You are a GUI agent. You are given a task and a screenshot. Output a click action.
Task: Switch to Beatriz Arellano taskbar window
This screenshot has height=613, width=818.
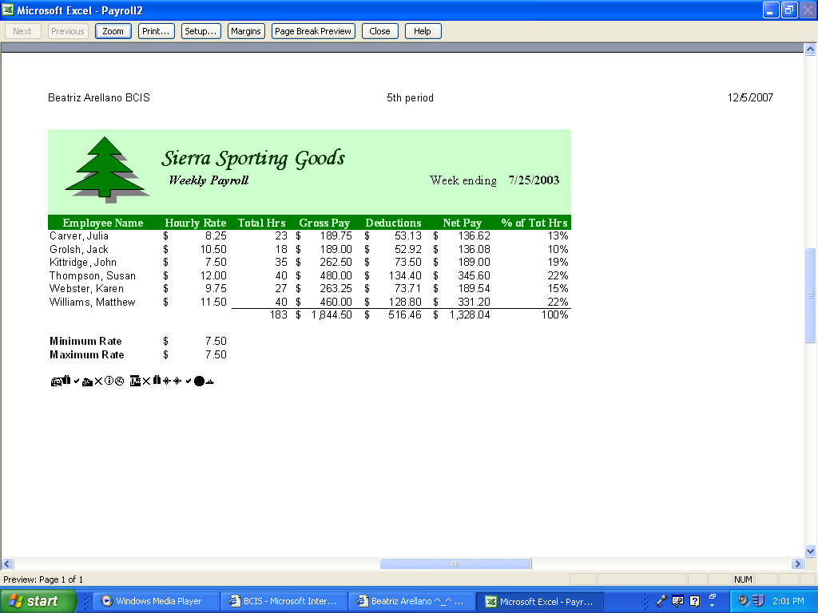point(411,601)
